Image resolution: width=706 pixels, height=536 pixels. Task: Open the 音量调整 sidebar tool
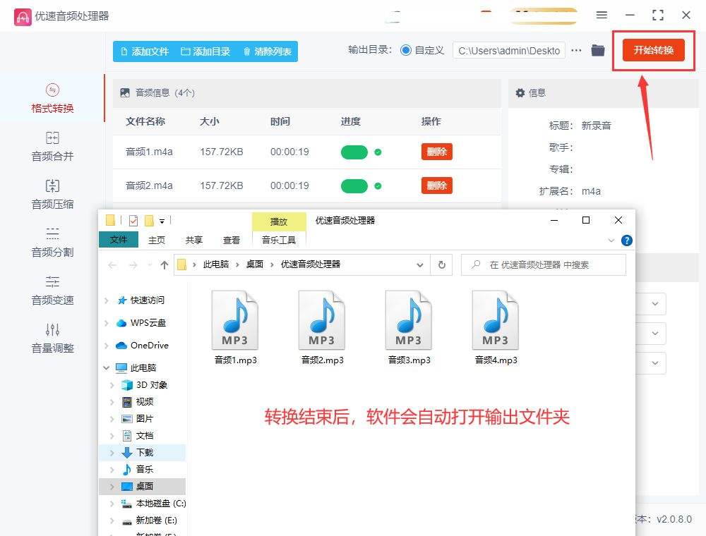pyautogui.click(x=52, y=338)
